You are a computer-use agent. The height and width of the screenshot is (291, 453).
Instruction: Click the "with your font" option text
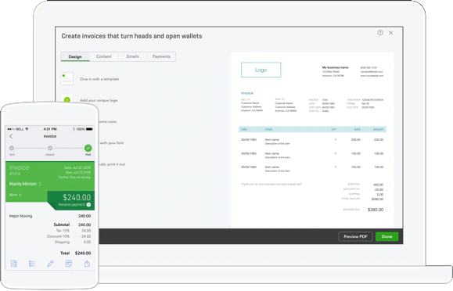pos(112,142)
